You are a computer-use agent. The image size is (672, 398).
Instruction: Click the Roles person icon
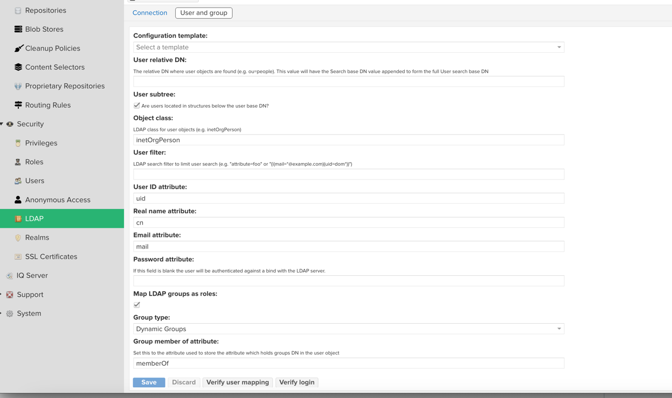[x=18, y=162]
